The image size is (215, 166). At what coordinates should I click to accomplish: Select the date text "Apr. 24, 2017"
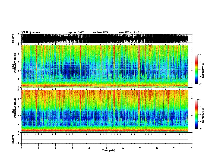(x=76, y=33)
